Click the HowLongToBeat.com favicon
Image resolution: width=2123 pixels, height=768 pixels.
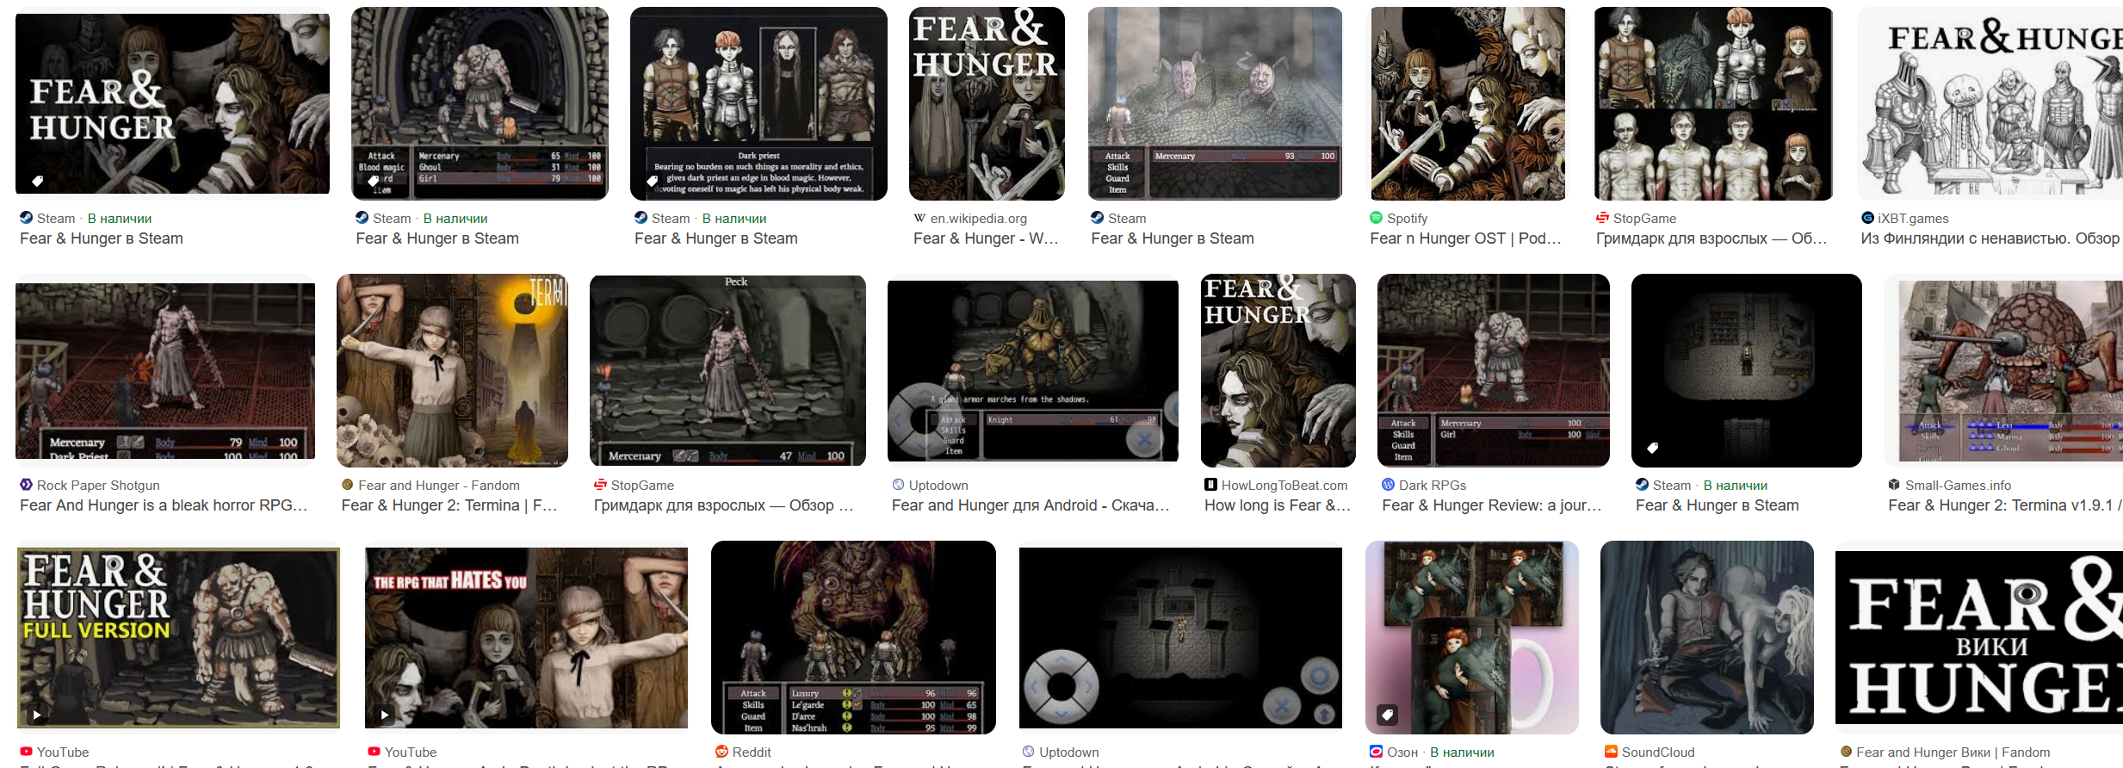coord(1210,485)
